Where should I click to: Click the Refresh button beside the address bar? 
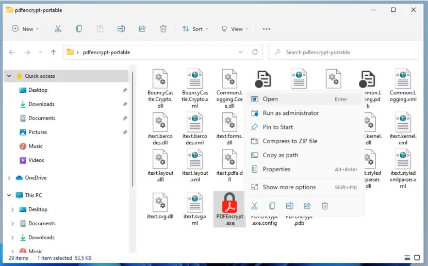255,52
